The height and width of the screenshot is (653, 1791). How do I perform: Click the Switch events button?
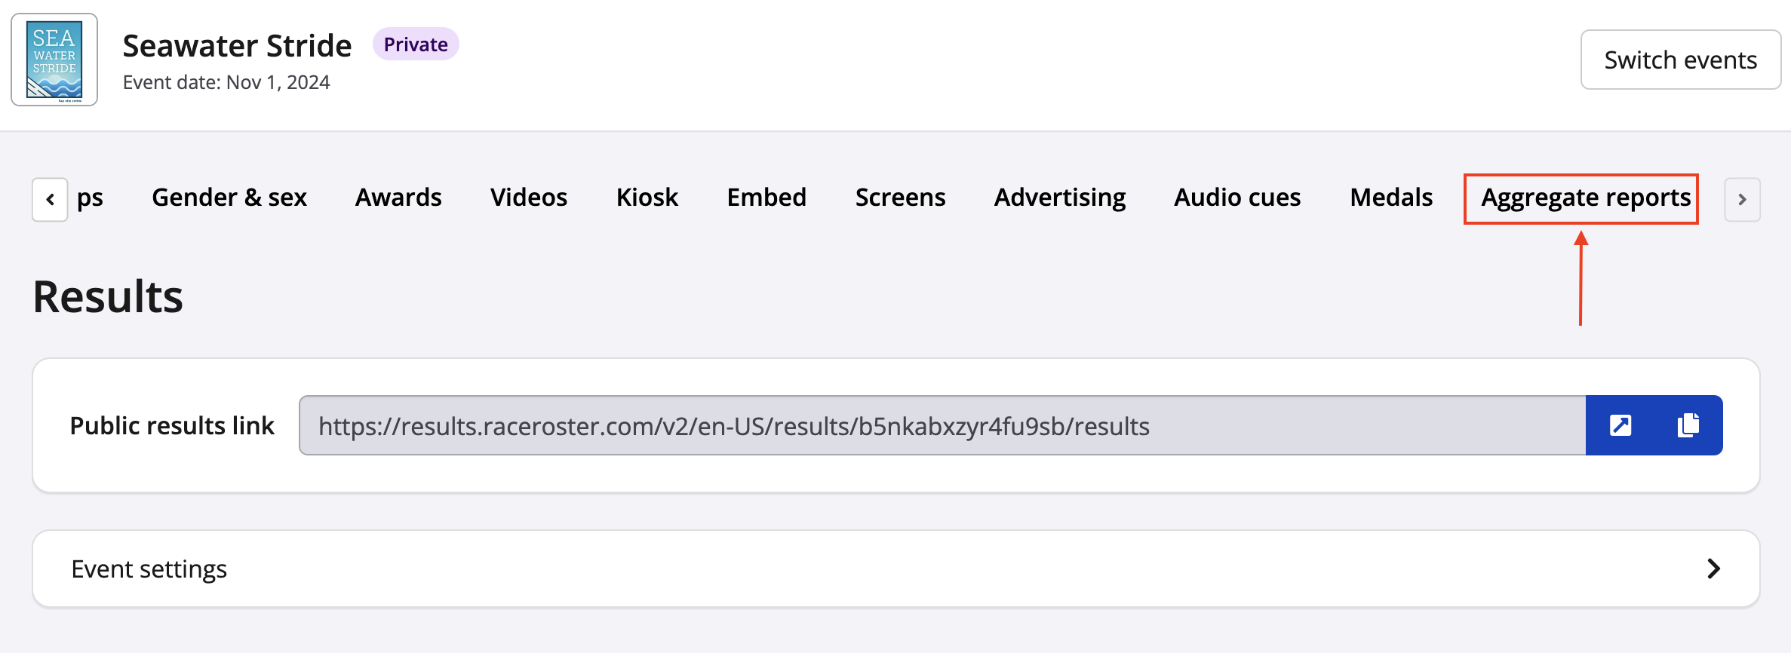click(1680, 60)
